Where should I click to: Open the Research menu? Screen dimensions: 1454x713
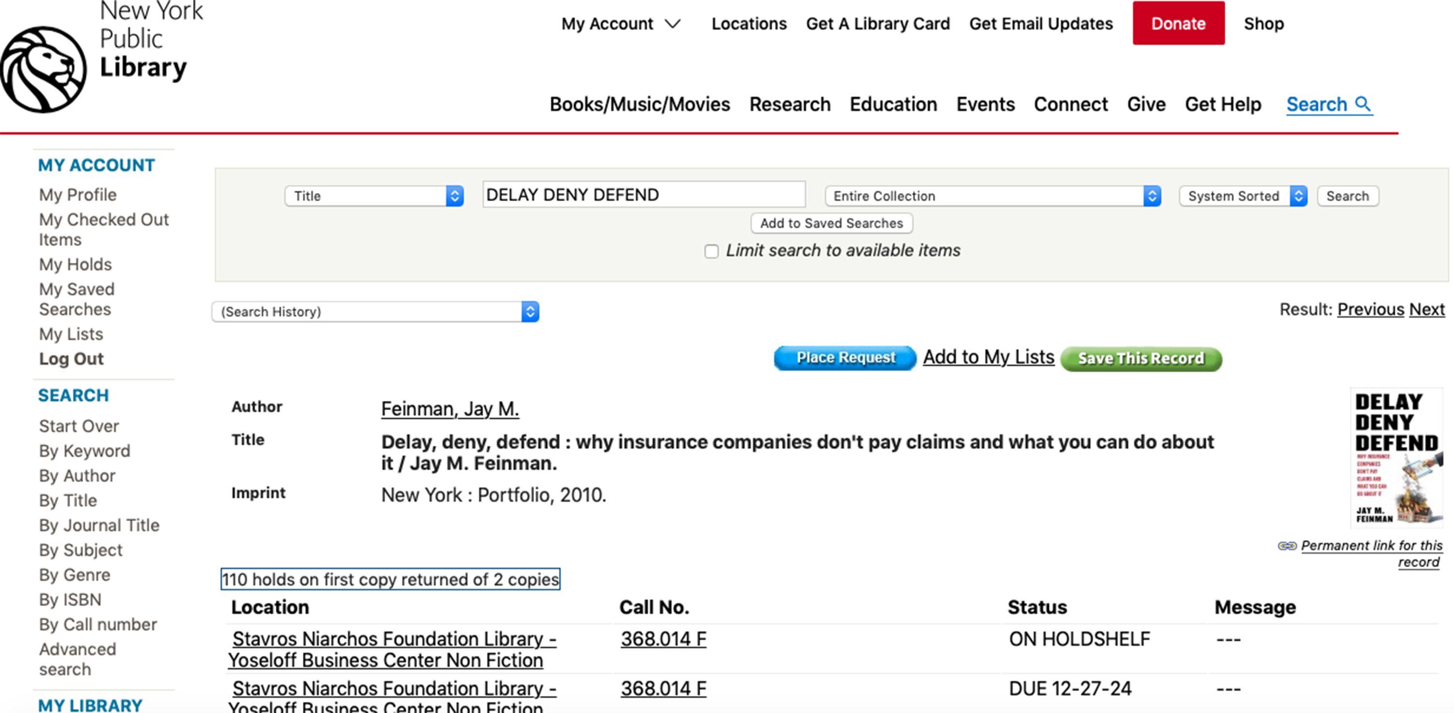[x=790, y=104]
